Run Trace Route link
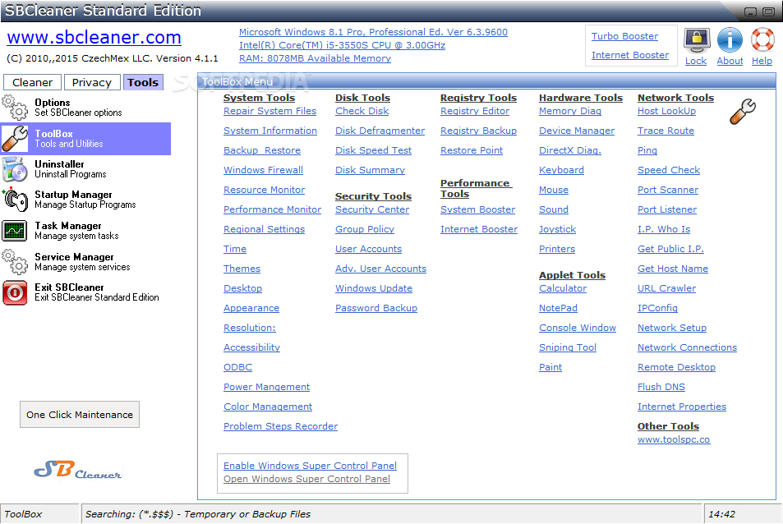The image size is (783, 524). click(666, 131)
